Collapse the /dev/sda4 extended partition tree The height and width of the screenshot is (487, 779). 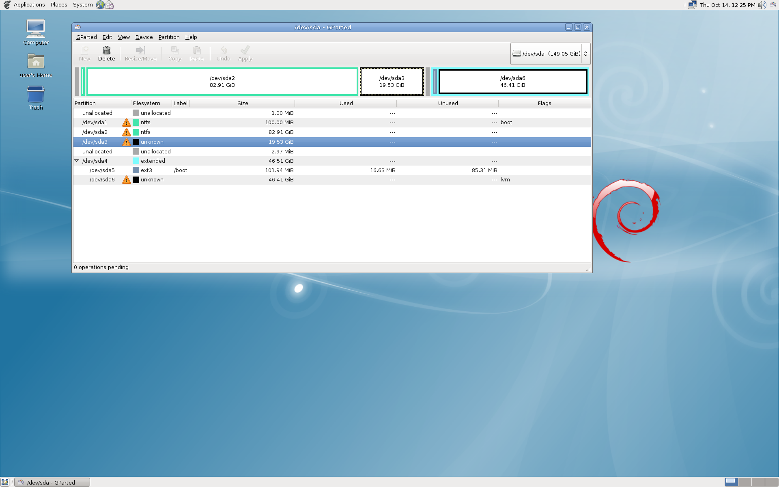[x=76, y=161]
